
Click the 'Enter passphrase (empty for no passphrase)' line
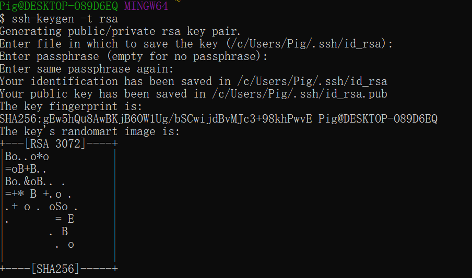[133, 56]
